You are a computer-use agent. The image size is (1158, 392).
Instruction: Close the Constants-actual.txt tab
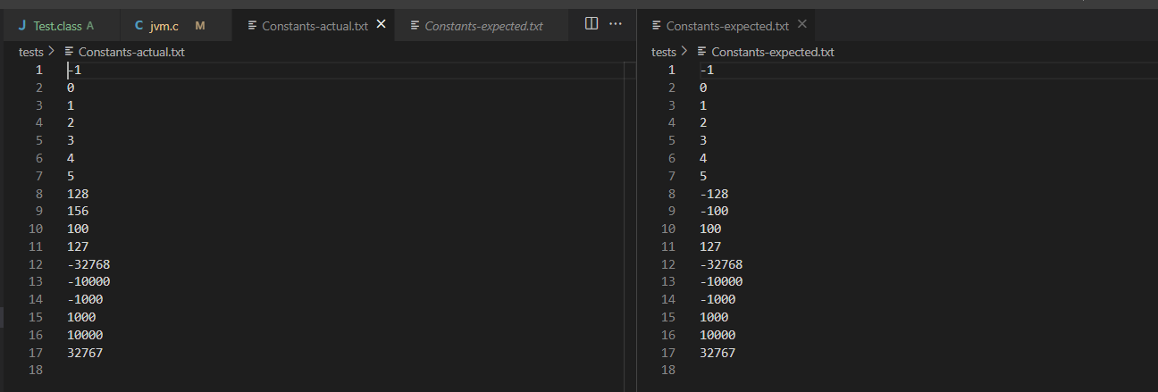[x=382, y=25]
